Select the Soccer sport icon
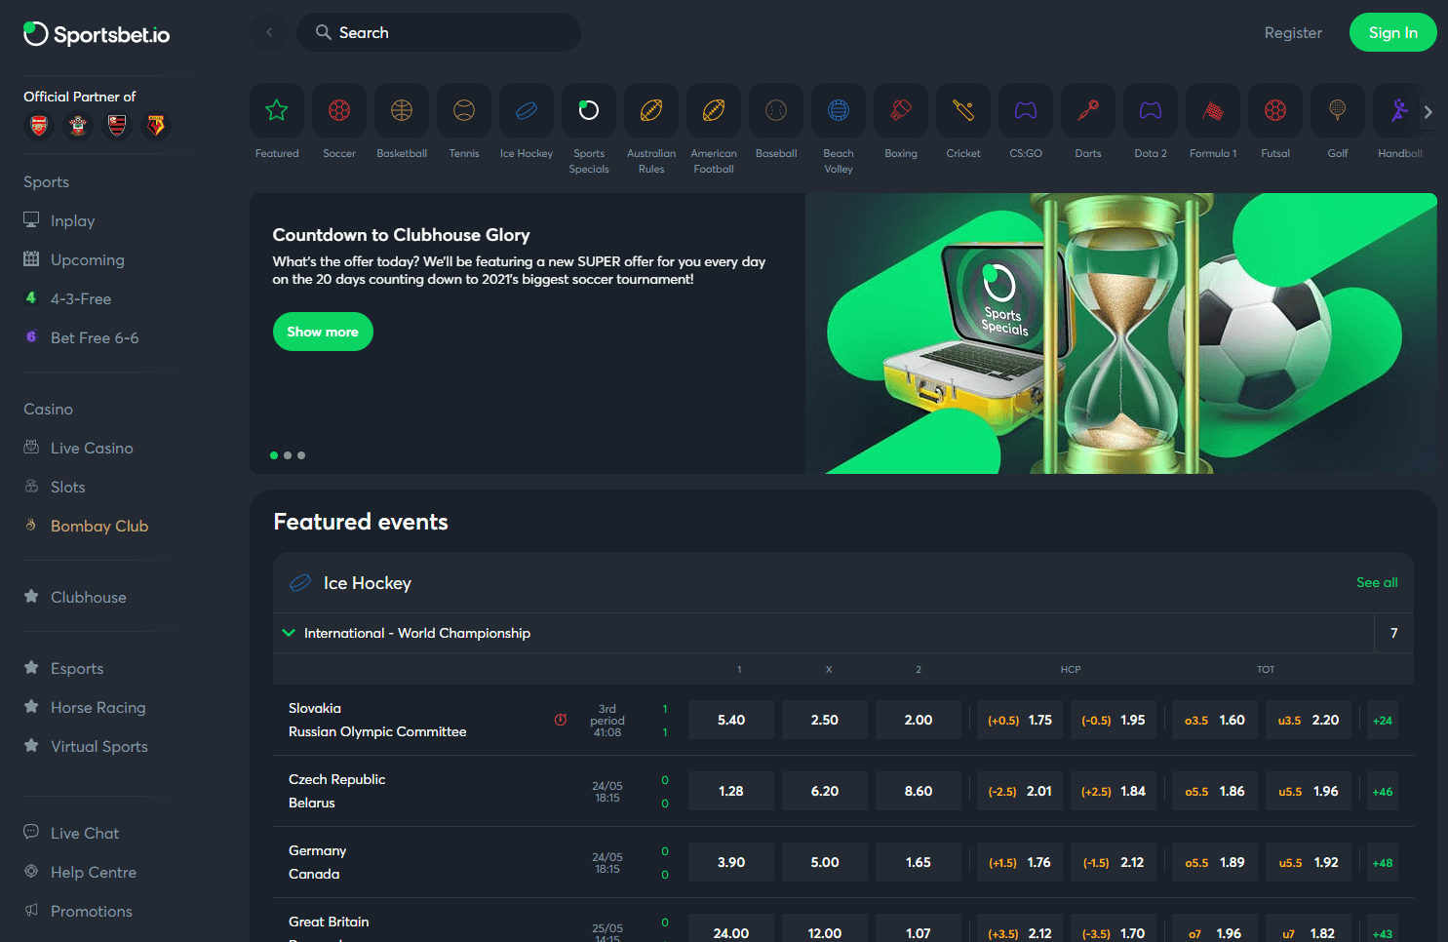 click(338, 110)
